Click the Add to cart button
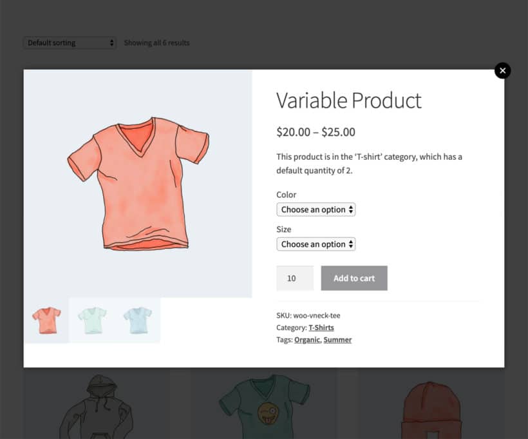528x439 pixels. [354, 278]
